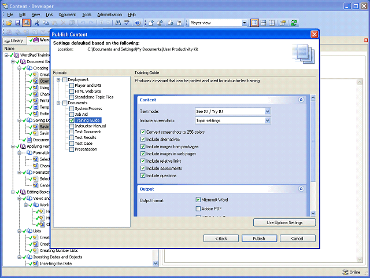Check the Job Aid format checkbox
The image size is (370, 278).
point(72,115)
